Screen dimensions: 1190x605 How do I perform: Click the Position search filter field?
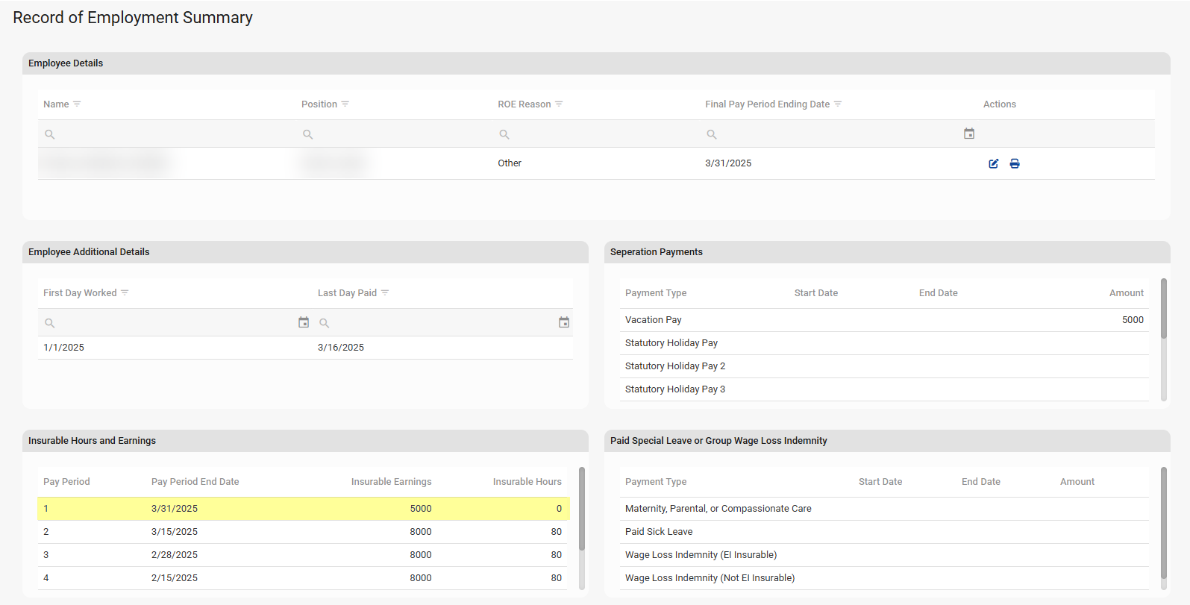tap(395, 134)
